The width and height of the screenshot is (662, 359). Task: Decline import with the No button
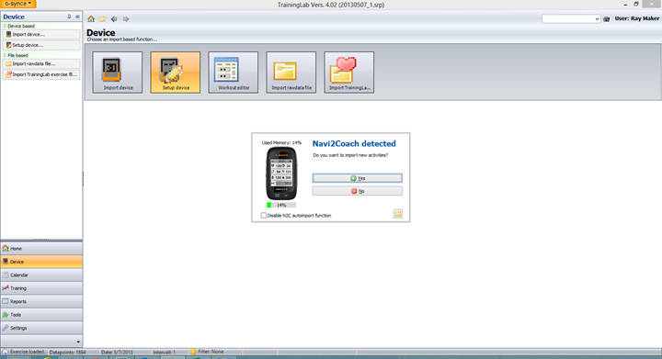[x=357, y=191]
